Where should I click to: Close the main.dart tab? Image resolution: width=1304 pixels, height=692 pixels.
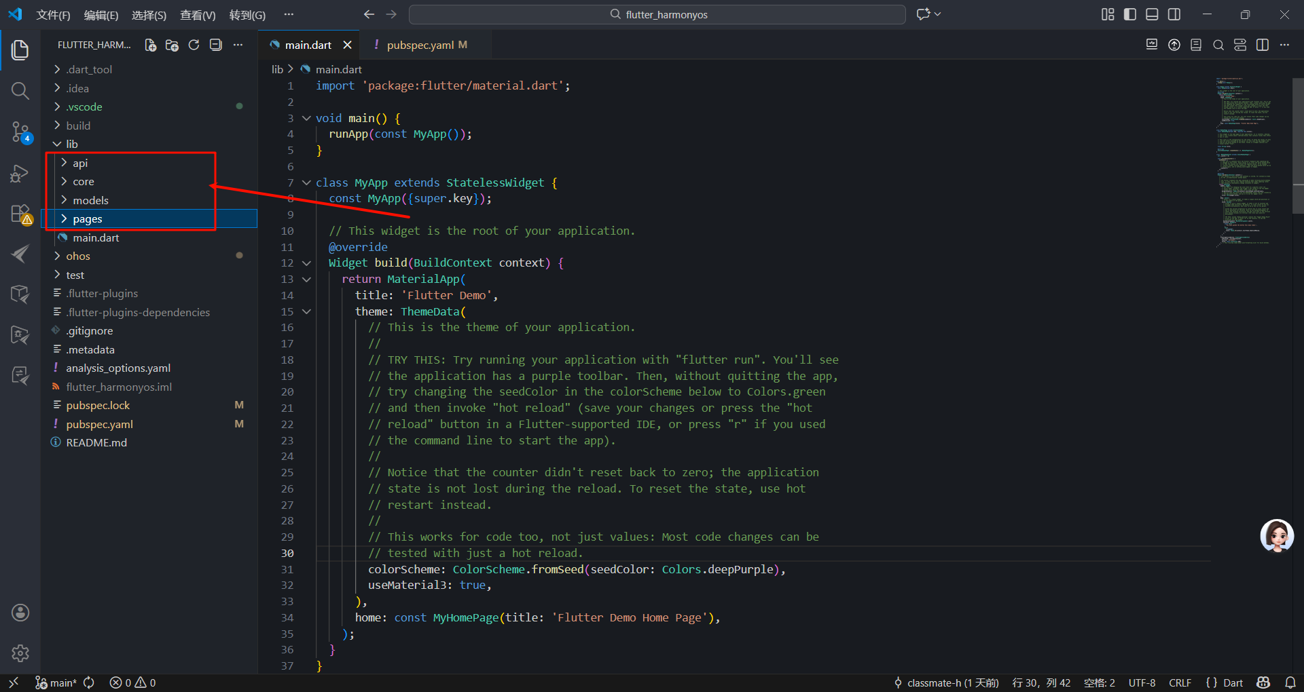347,45
